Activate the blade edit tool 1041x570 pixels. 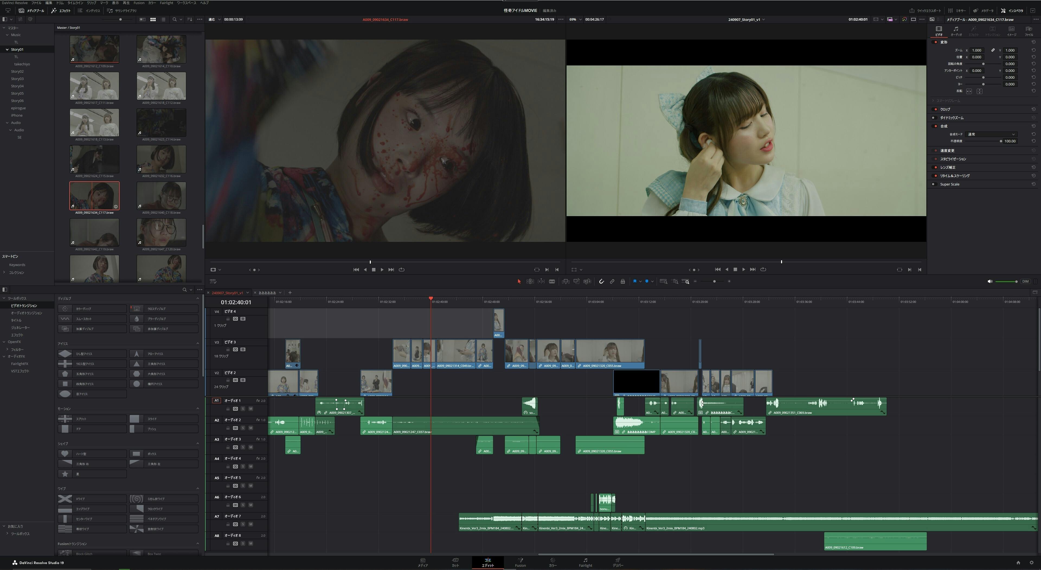[552, 281]
